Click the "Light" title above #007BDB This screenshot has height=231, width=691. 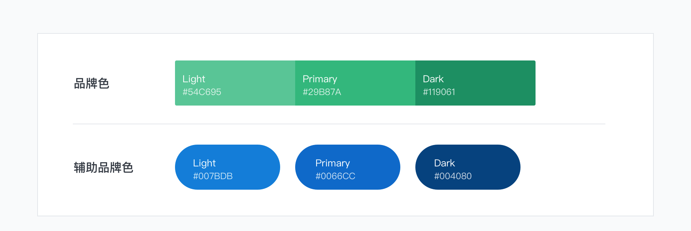click(x=204, y=163)
